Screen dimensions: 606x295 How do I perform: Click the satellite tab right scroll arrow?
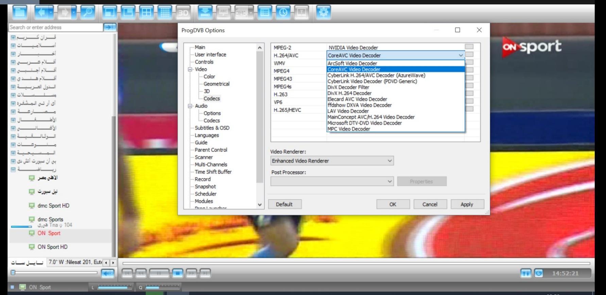(x=113, y=263)
